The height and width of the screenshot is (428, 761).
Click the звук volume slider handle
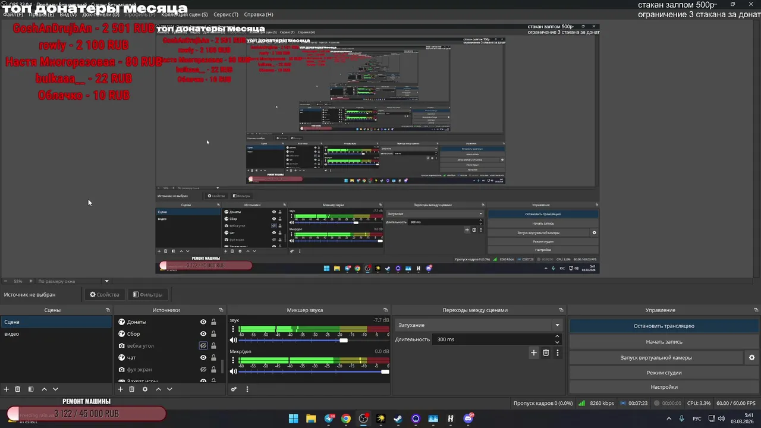point(343,340)
